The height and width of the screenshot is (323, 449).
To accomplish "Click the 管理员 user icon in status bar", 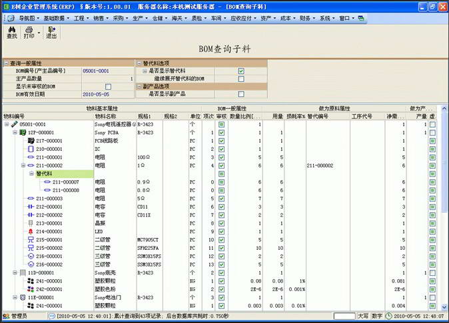I will 6,316.
